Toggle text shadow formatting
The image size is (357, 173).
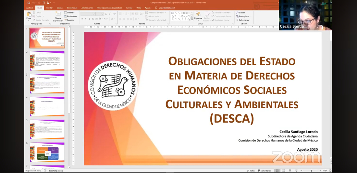click(x=93, y=19)
